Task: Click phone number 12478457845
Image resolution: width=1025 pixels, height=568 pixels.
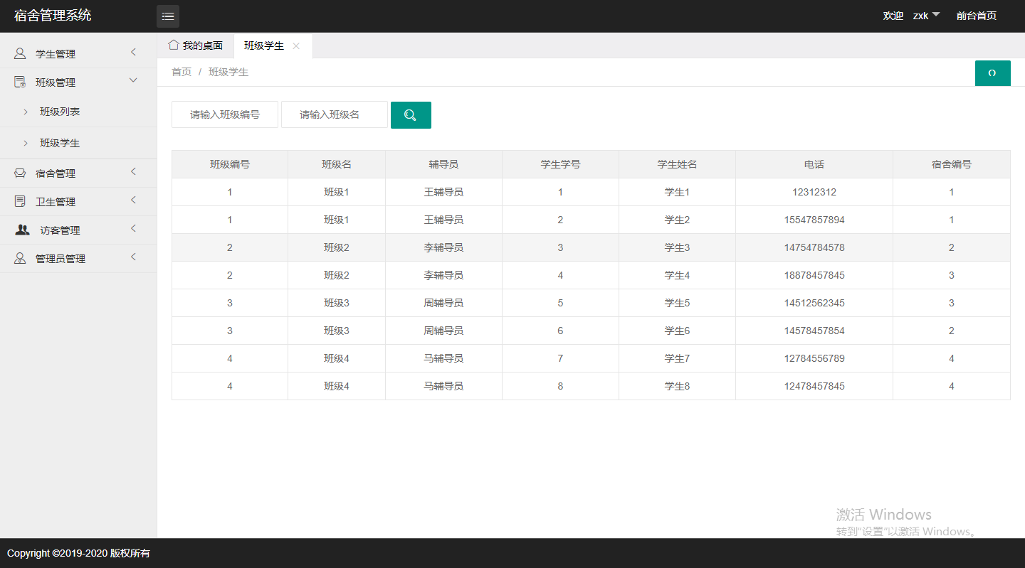Action: coord(814,386)
